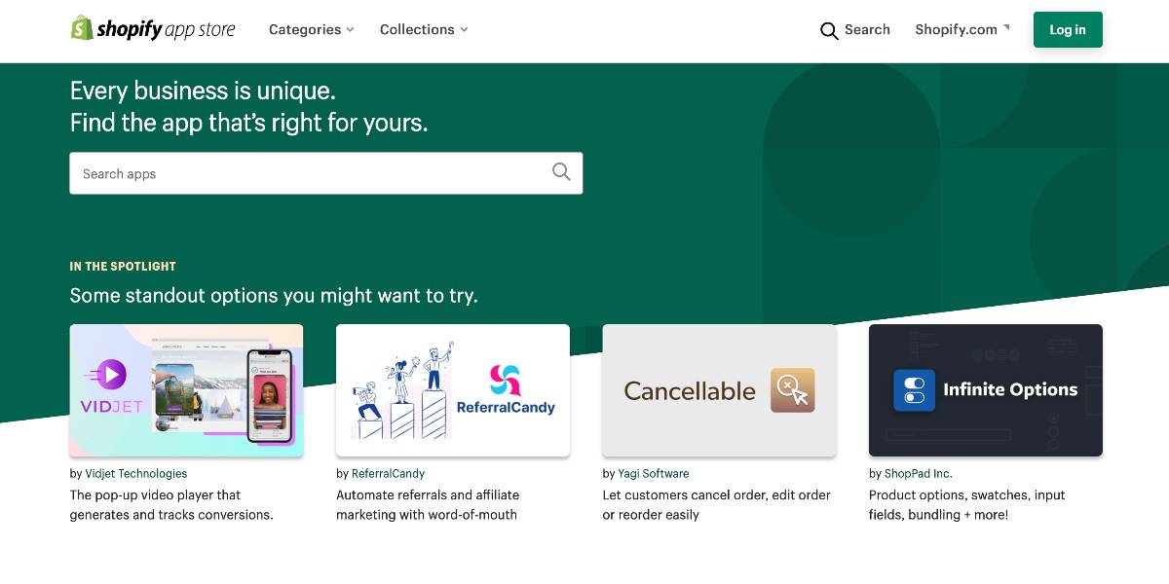Screen dimensions: 1169x584
Task: Focus the Search apps input field
Action: coord(326,173)
